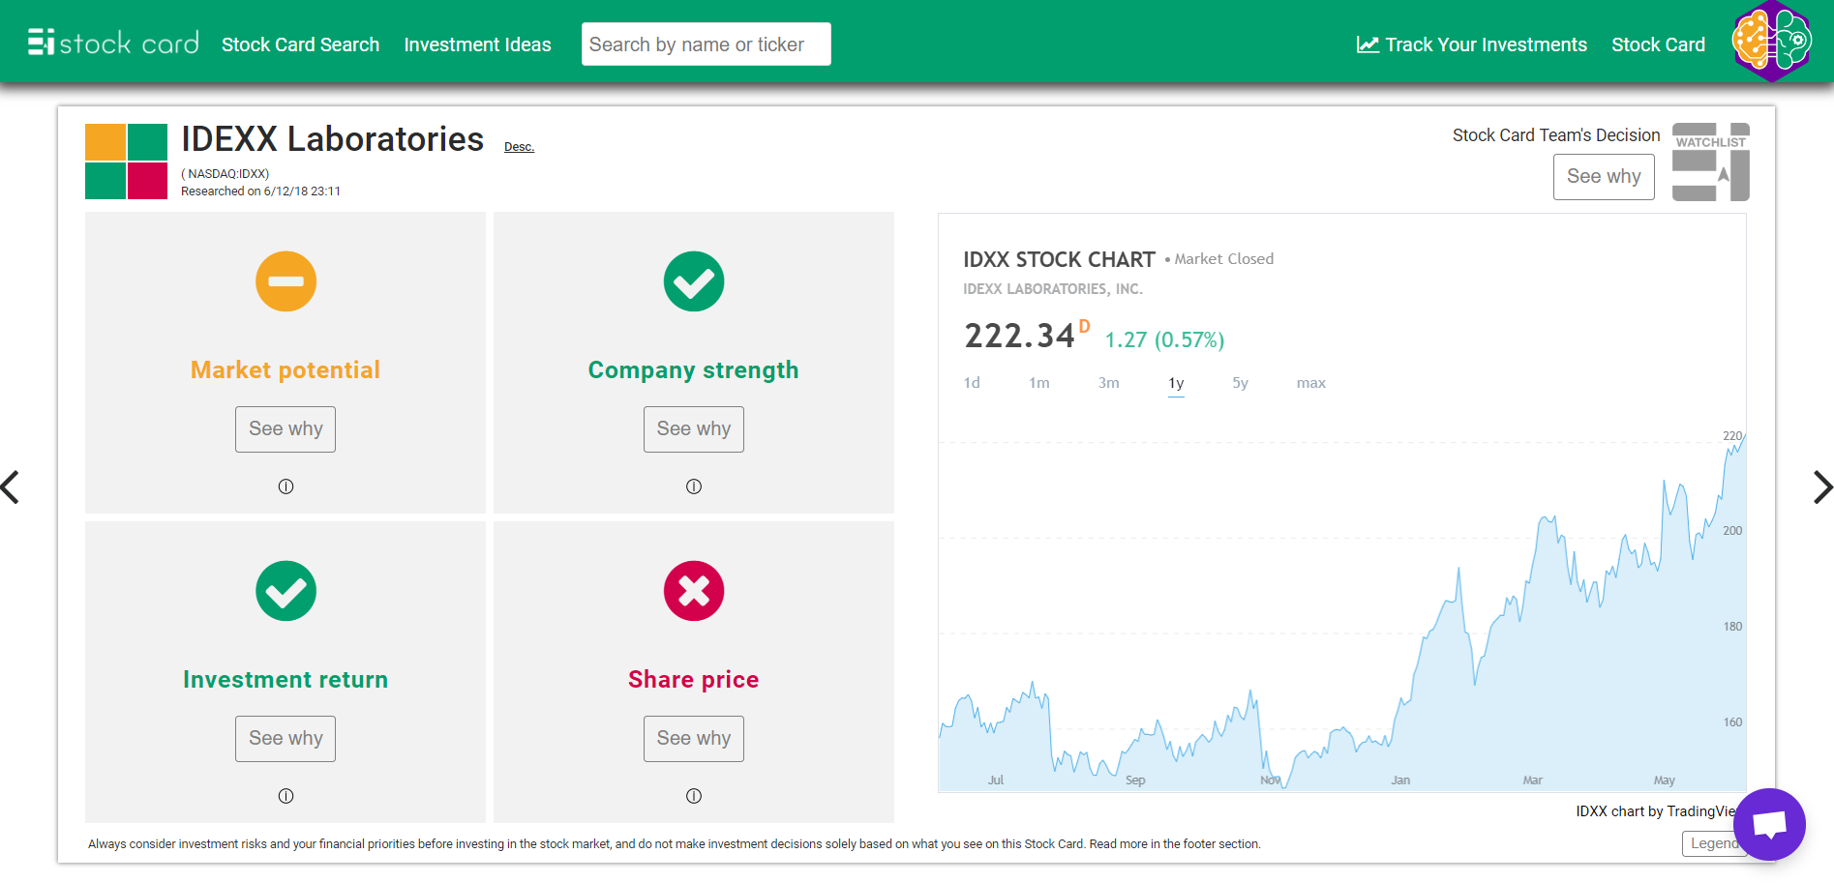
Task: Open the purple chat bubble widget
Action: click(x=1769, y=824)
